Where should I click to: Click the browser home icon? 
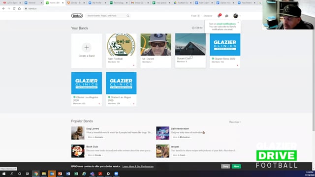pos(19,9)
